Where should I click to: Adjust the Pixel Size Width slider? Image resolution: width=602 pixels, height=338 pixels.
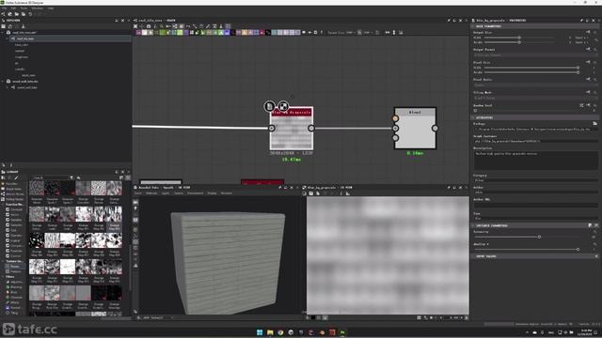[531, 68]
